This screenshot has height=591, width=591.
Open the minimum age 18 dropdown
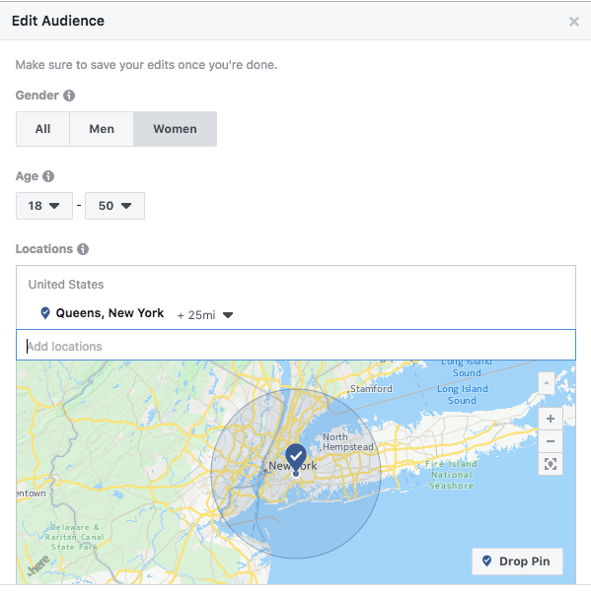pos(44,206)
